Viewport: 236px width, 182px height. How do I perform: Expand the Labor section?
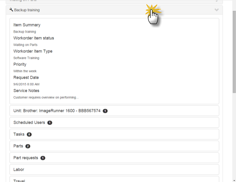114,170
